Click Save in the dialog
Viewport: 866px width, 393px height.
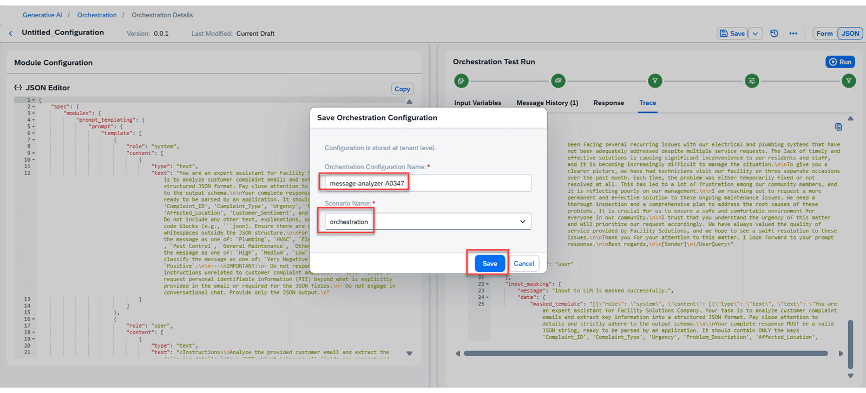click(490, 263)
